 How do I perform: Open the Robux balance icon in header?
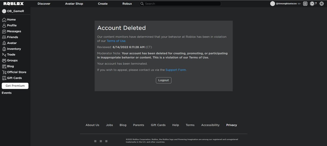tap(312, 4)
